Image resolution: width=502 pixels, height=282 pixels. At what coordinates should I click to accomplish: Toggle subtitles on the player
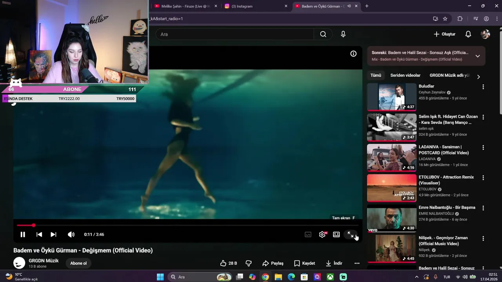[308, 235]
